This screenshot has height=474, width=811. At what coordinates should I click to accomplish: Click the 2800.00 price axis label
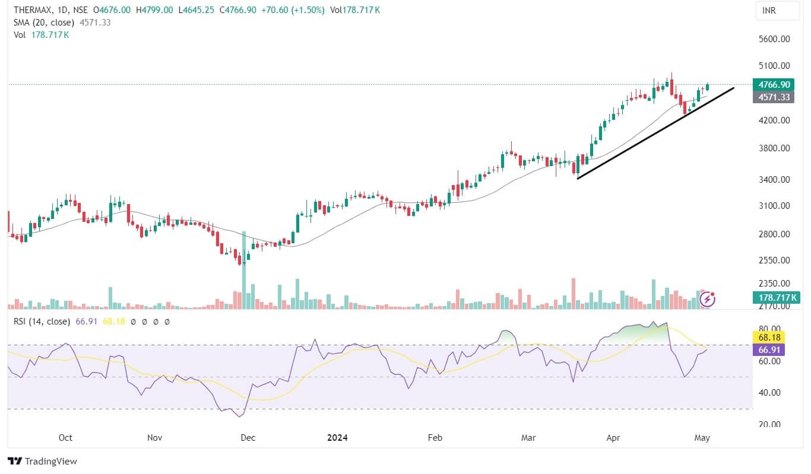pyautogui.click(x=775, y=234)
